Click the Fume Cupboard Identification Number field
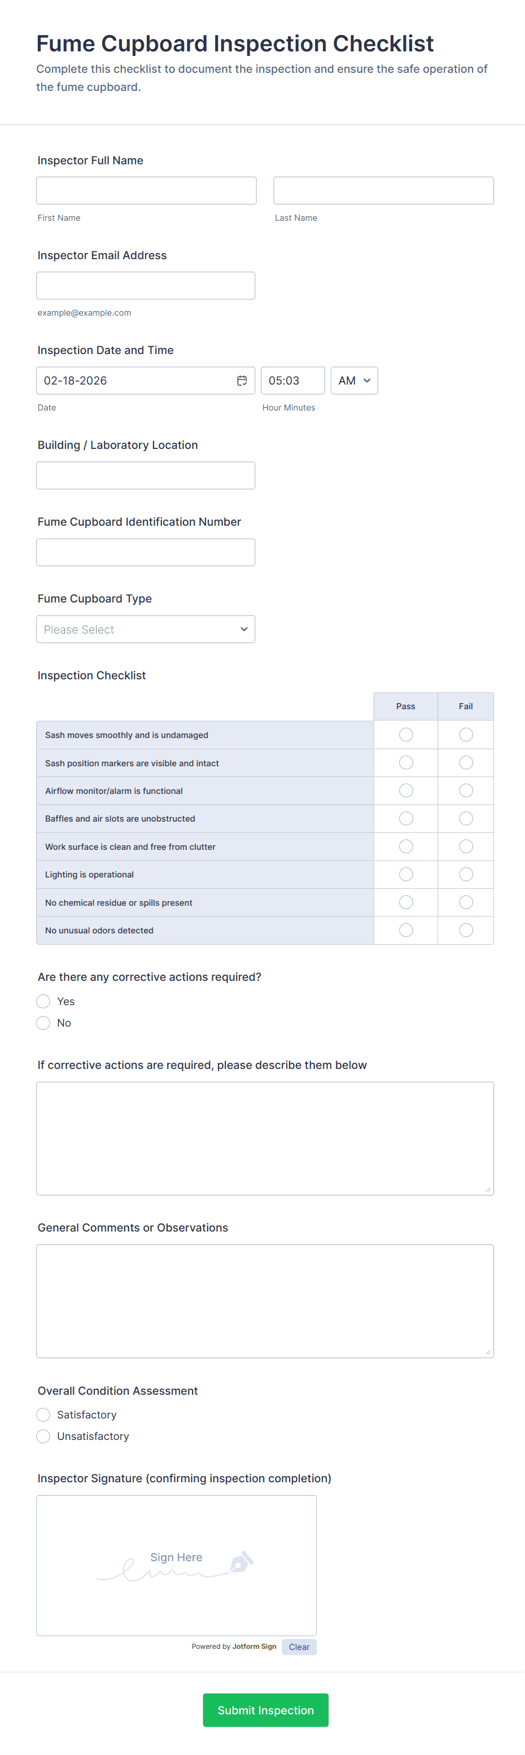 146,552
